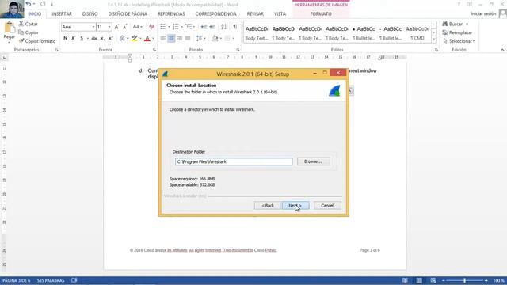
Task: Open the borders dropdown
Action: pos(233,39)
